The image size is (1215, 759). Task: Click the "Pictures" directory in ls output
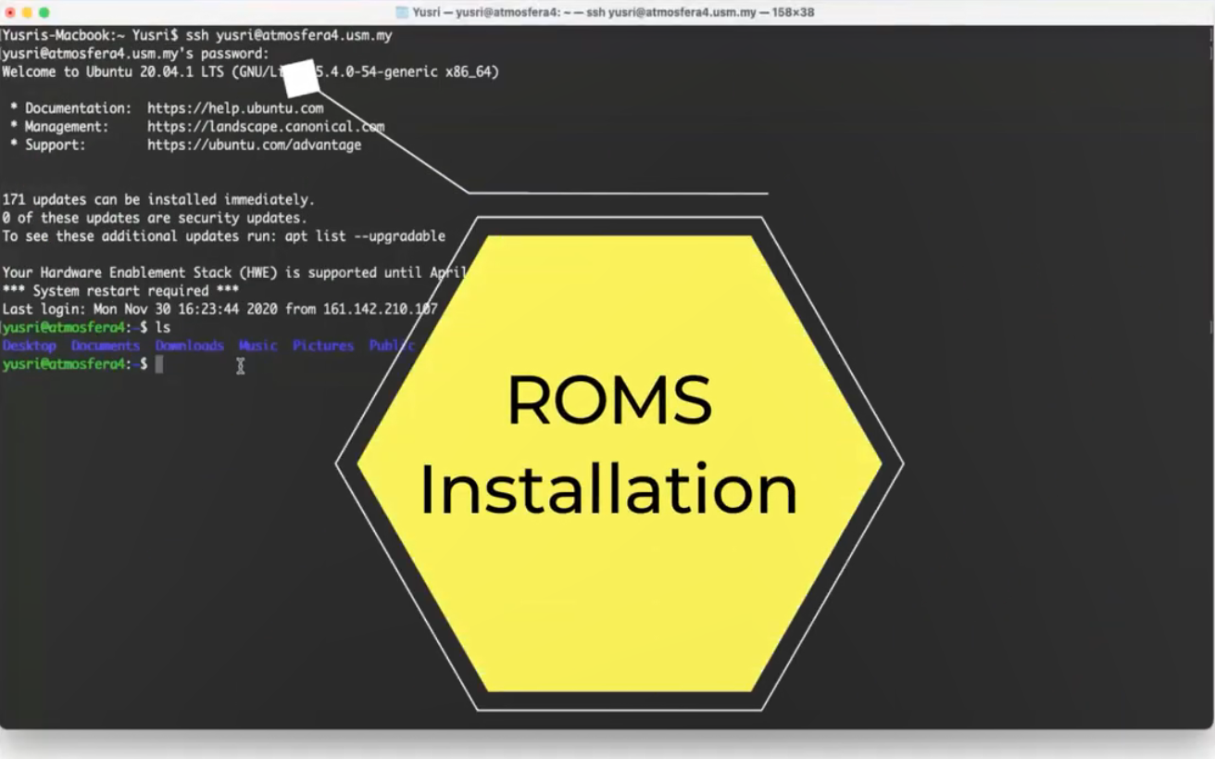click(323, 346)
